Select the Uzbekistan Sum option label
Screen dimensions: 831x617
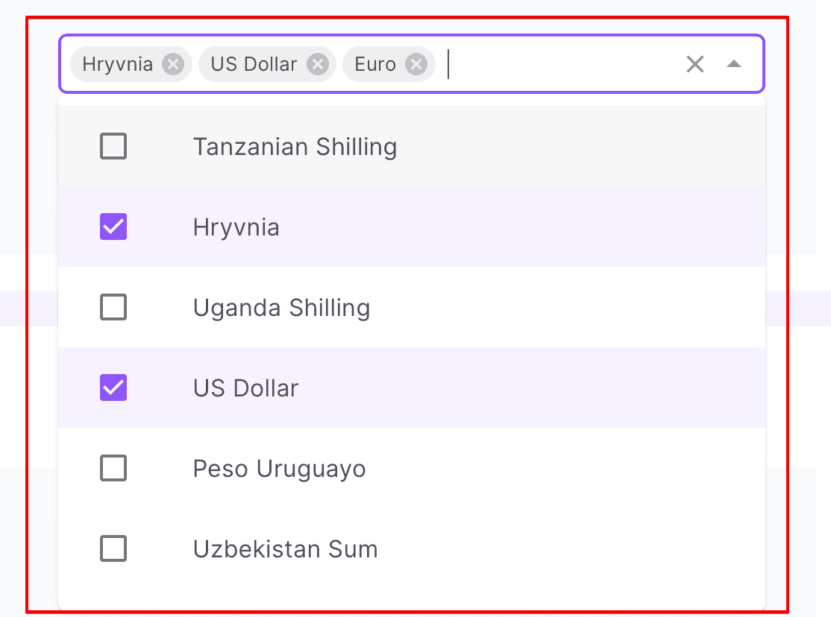[285, 549]
